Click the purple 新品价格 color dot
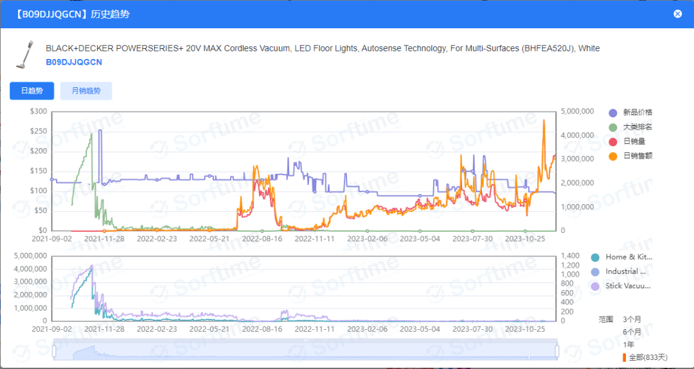The image size is (694, 369). 613,113
